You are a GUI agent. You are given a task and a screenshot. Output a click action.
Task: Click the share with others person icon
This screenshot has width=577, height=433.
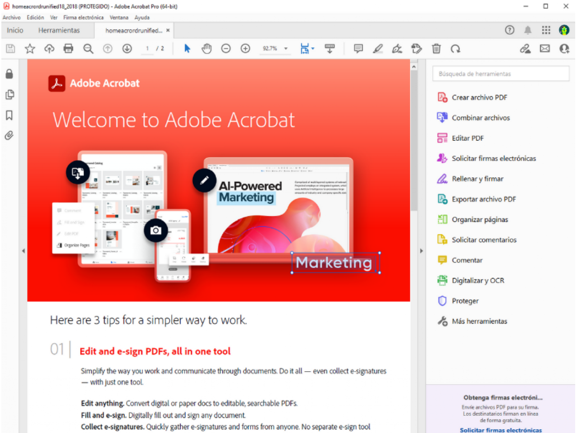coord(564,48)
